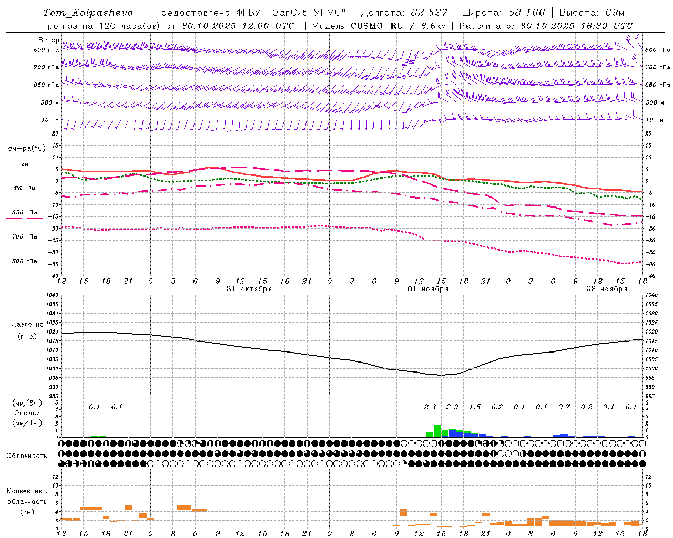Click the 850 гПа temperature legend entry

coord(25,213)
